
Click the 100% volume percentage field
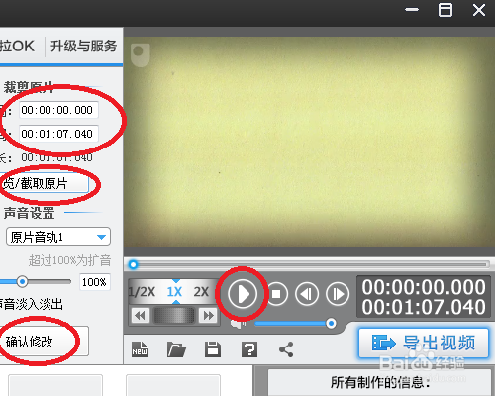point(95,282)
